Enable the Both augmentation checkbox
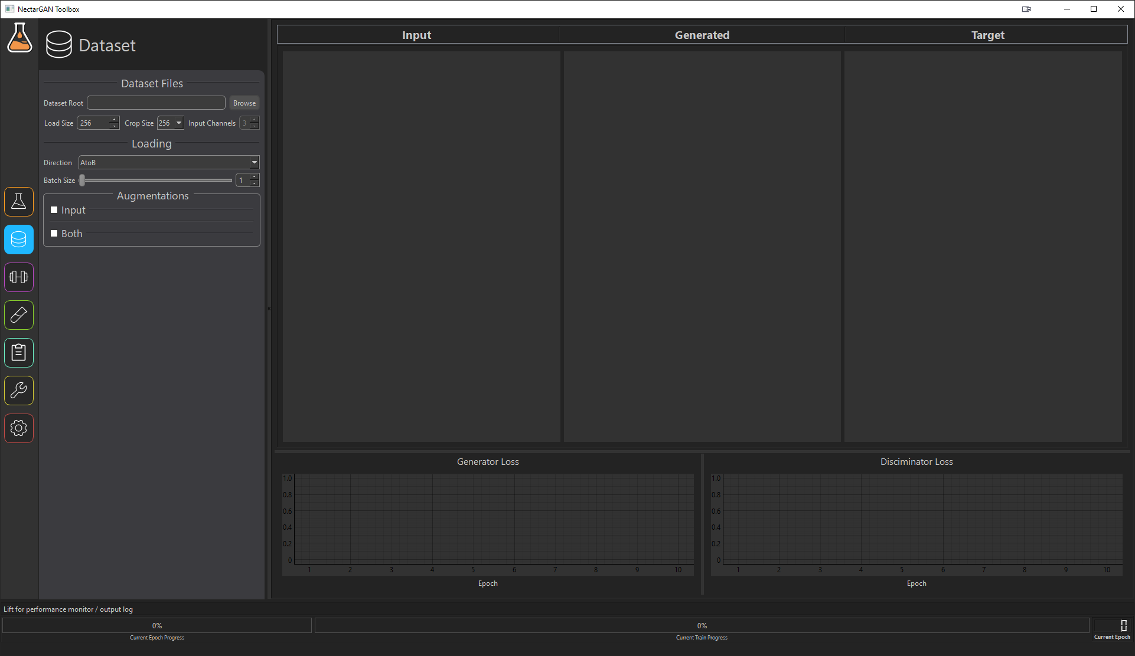This screenshot has width=1135, height=656. (54, 233)
